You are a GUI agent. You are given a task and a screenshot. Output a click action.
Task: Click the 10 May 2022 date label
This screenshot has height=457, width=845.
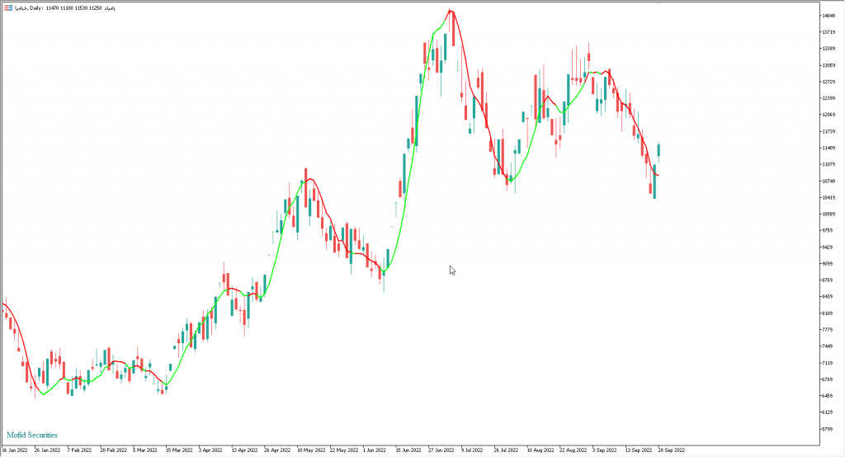pos(311,450)
